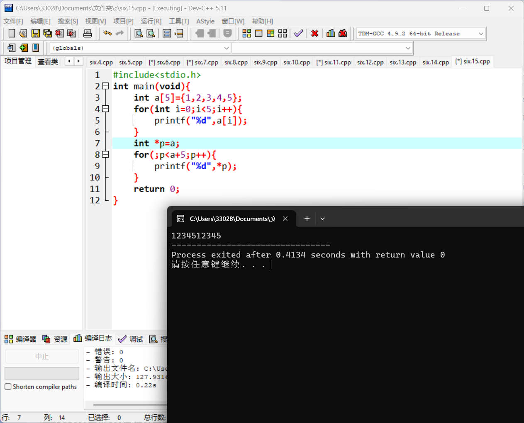Open the 编译器 bottom panel tab
This screenshot has height=423, width=524.
(20, 339)
